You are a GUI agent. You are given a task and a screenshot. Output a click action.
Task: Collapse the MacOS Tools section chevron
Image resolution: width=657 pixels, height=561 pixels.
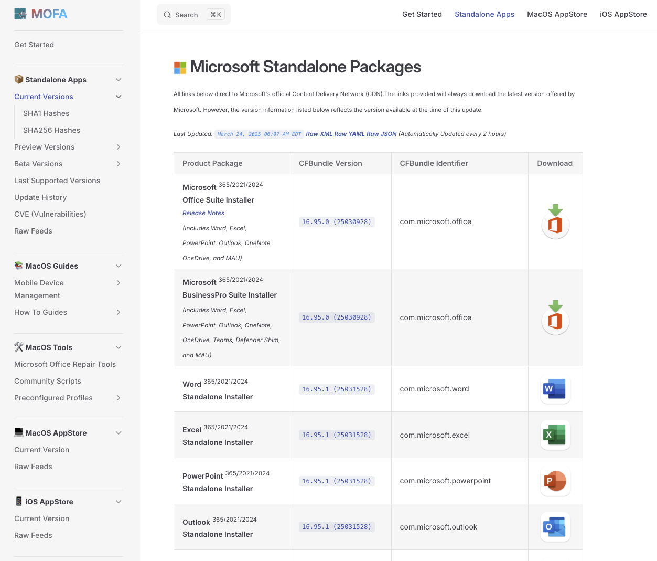pyautogui.click(x=119, y=347)
